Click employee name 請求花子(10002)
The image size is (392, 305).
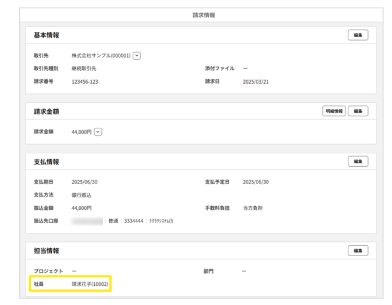tap(90, 285)
